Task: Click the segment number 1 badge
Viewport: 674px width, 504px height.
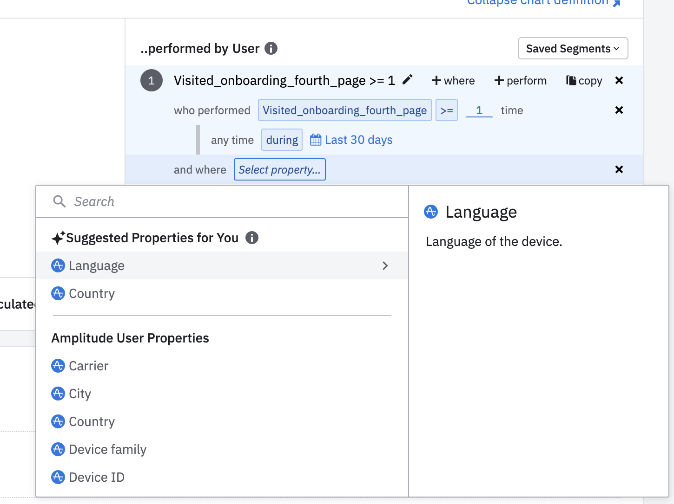Action: tap(152, 80)
